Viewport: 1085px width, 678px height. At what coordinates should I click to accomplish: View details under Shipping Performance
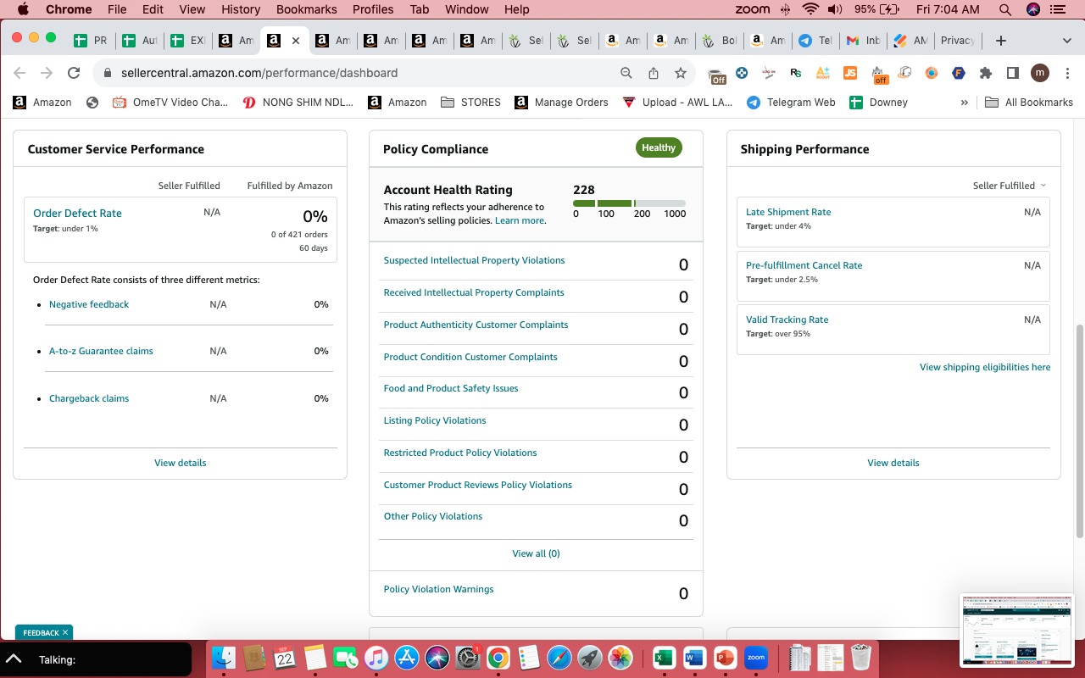tap(893, 463)
